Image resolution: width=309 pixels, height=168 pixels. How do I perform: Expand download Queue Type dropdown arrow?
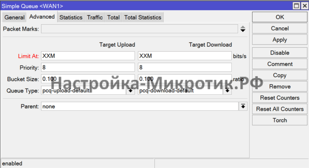pyautogui.click(x=227, y=90)
